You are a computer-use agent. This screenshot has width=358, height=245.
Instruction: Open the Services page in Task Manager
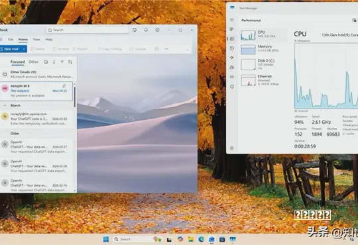click(x=232, y=87)
